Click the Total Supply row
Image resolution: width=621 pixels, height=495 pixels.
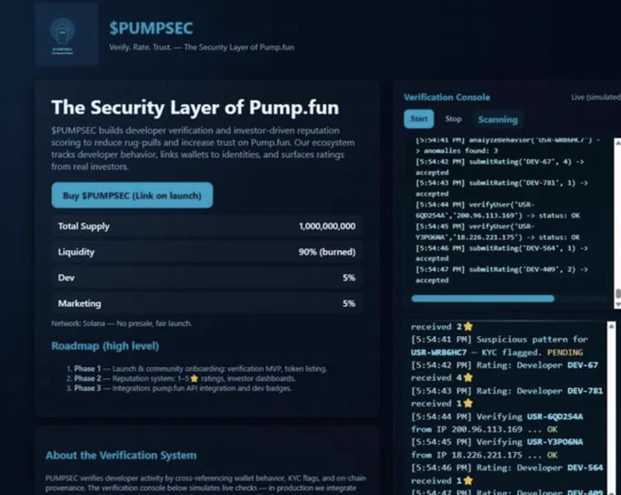206,226
